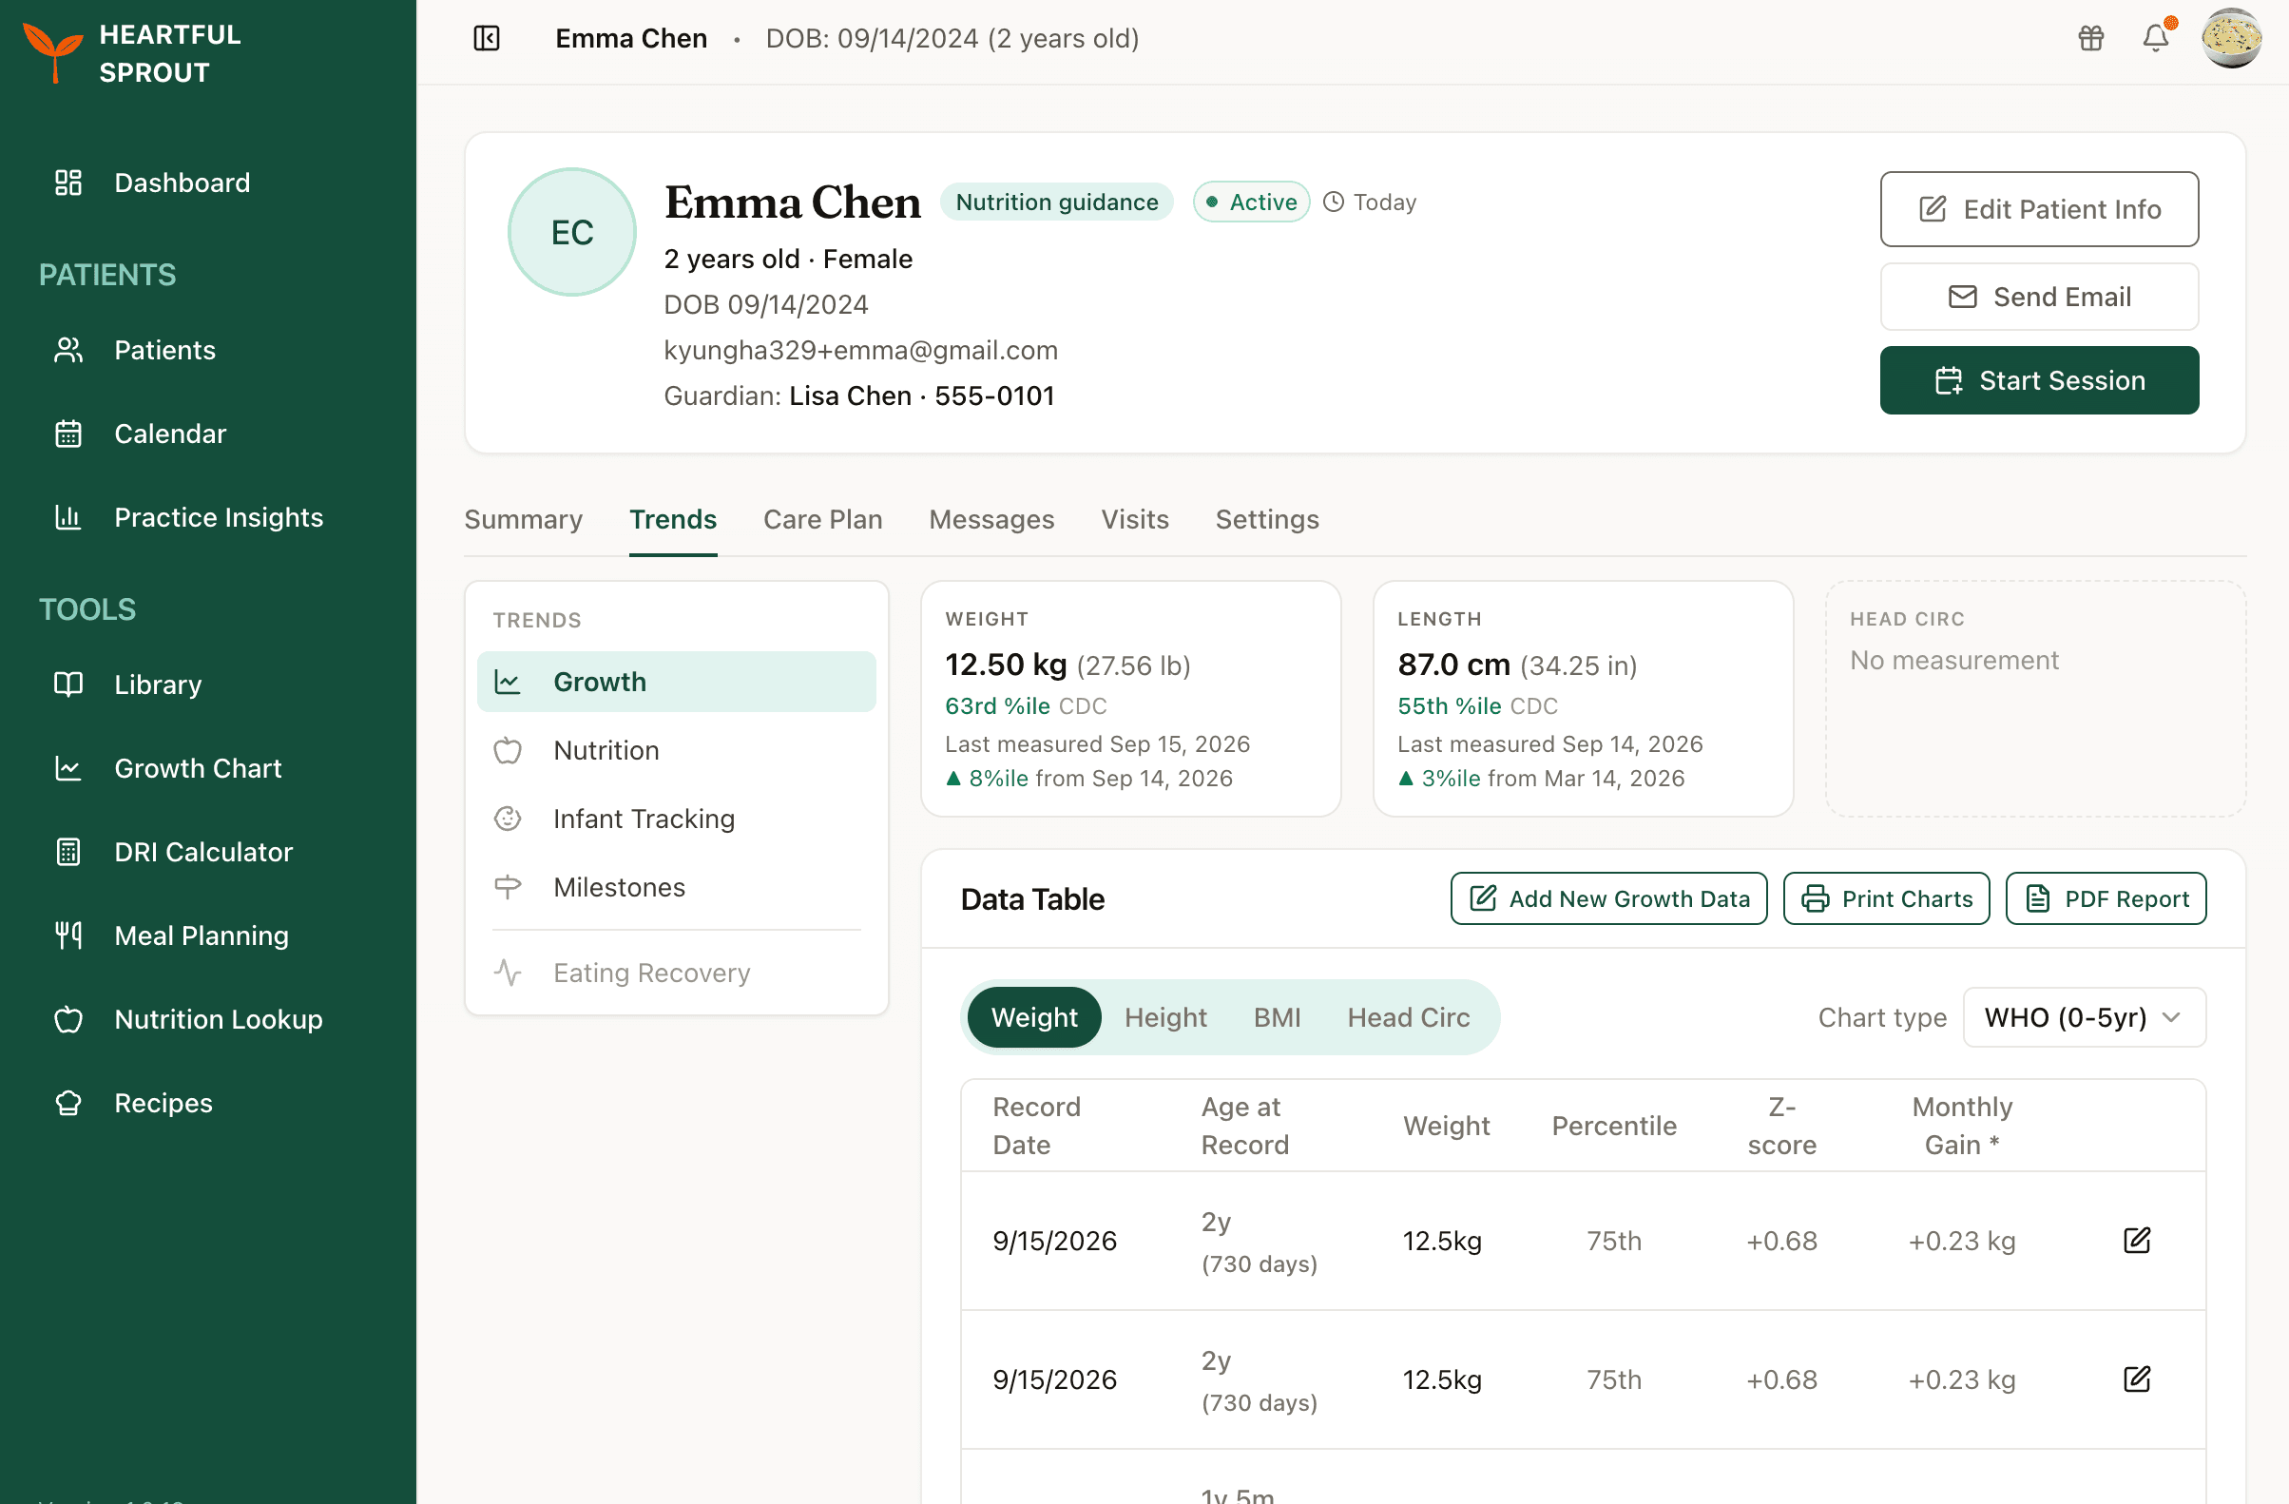Generate the PDF Report
Screen dimensions: 2289x1504
click(2106, 899)
